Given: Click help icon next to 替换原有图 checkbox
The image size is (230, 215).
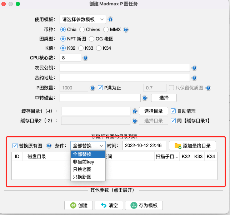Looking at the screenshot, I should pos(49,146).
